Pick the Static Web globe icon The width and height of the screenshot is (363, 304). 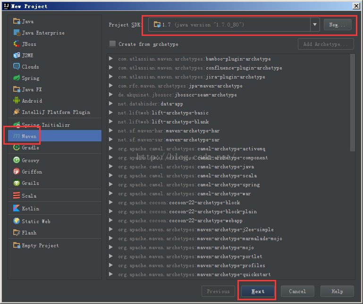[x=17, y=221]
